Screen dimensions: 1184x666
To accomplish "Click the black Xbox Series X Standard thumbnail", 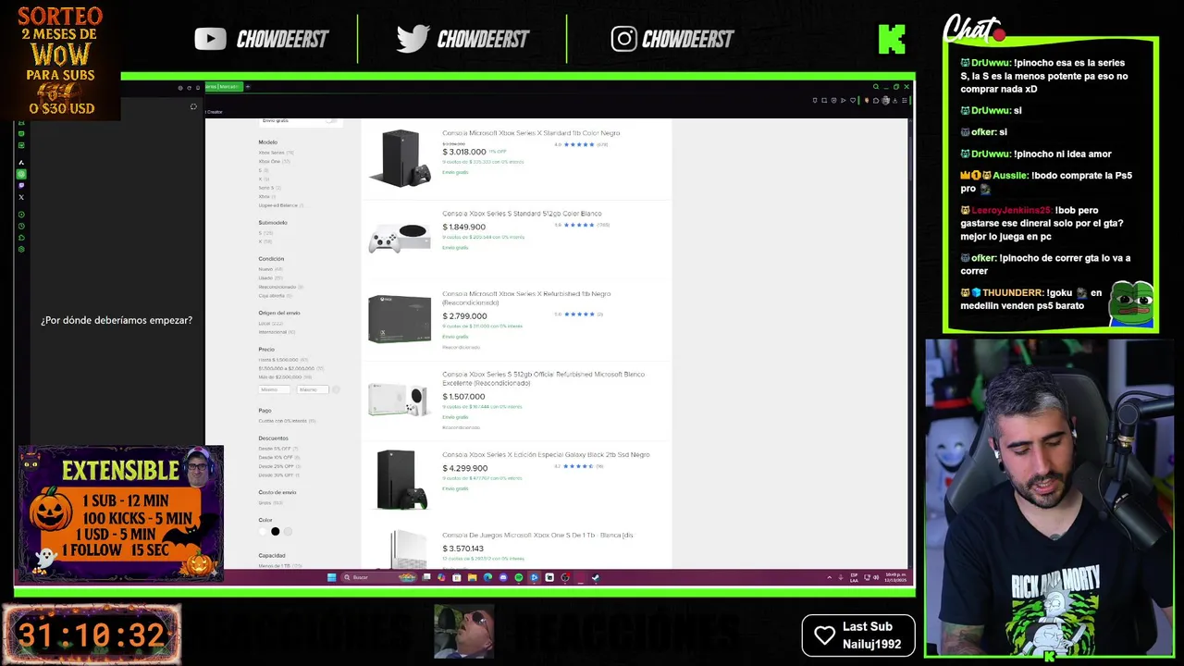I will 400,158.
